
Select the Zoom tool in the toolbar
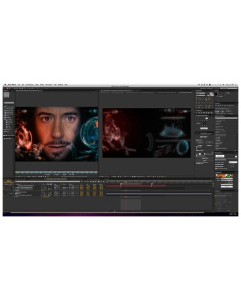pos(9,88)
